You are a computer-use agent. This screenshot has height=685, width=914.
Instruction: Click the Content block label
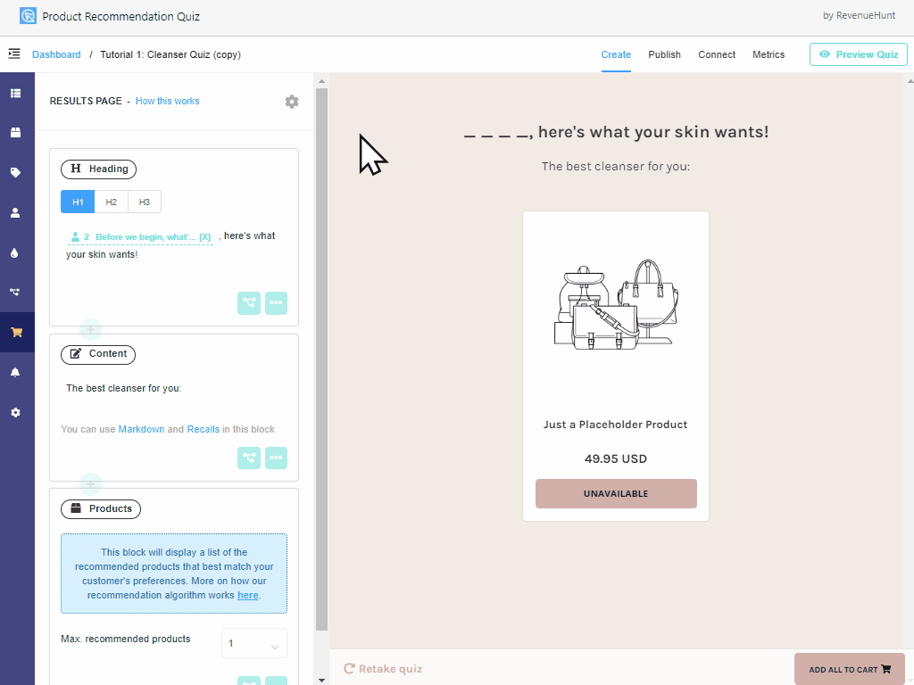(98, 354)
